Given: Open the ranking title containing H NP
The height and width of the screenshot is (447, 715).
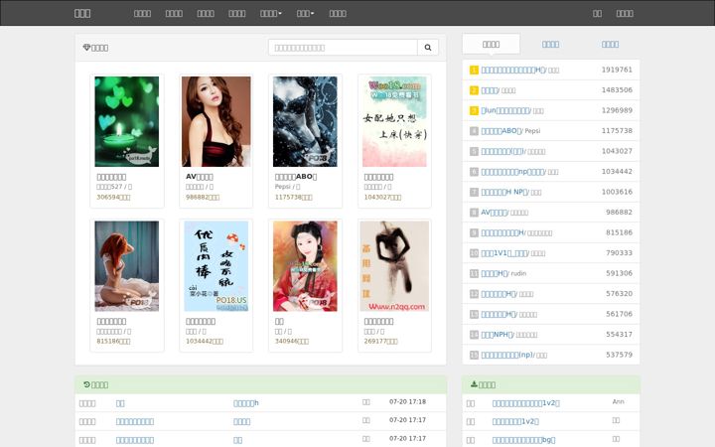Looking at the screenshot, I should coord(504,192).
